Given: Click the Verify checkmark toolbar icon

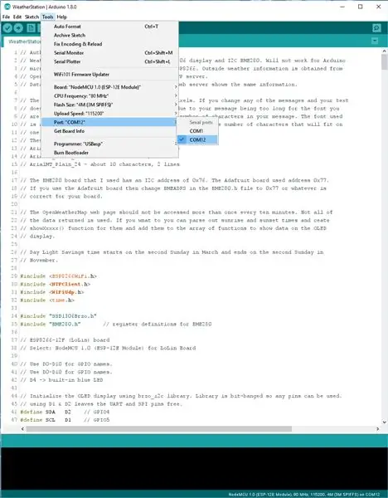Looking at the screenshot, I should tap(7, 28).
